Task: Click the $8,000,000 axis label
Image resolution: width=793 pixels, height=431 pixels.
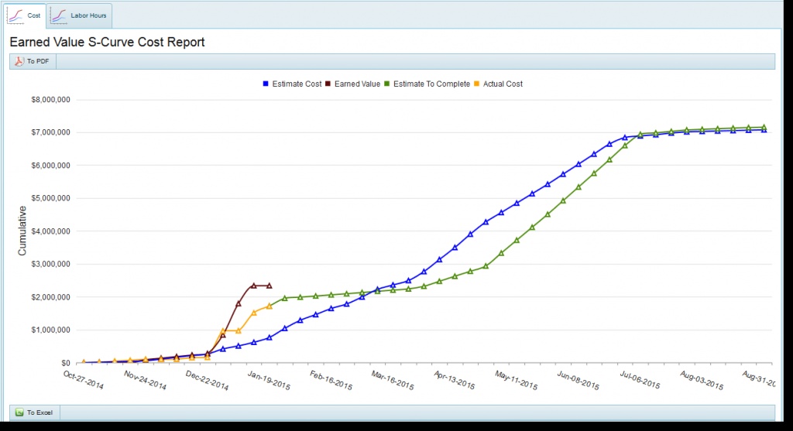Action: click(50, 100)
